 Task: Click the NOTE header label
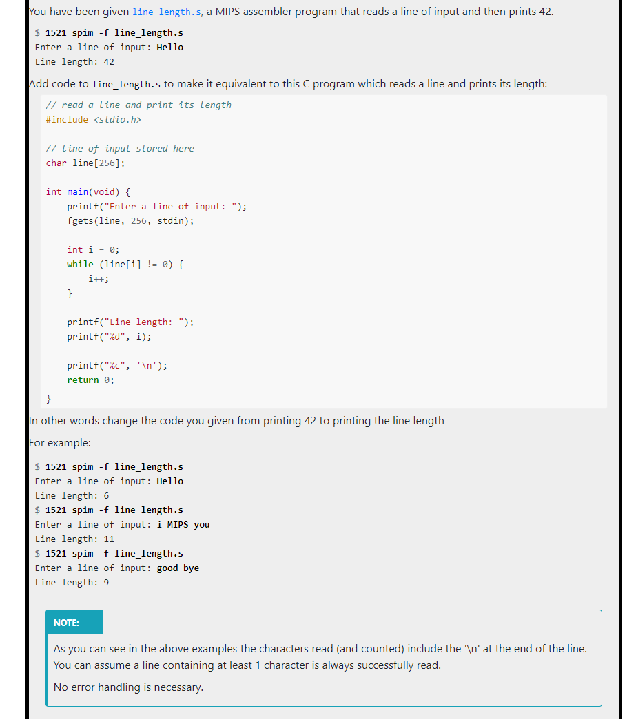pyautogui.click(x=66, y=622)
